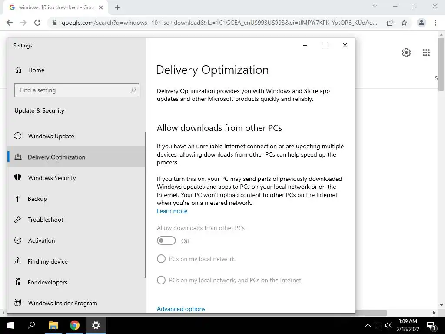Click the browser page vertical scrollbar

coord(441,64)
